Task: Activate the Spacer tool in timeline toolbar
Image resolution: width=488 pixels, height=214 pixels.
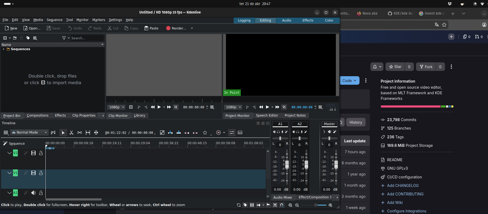Action: coord(79,132)
